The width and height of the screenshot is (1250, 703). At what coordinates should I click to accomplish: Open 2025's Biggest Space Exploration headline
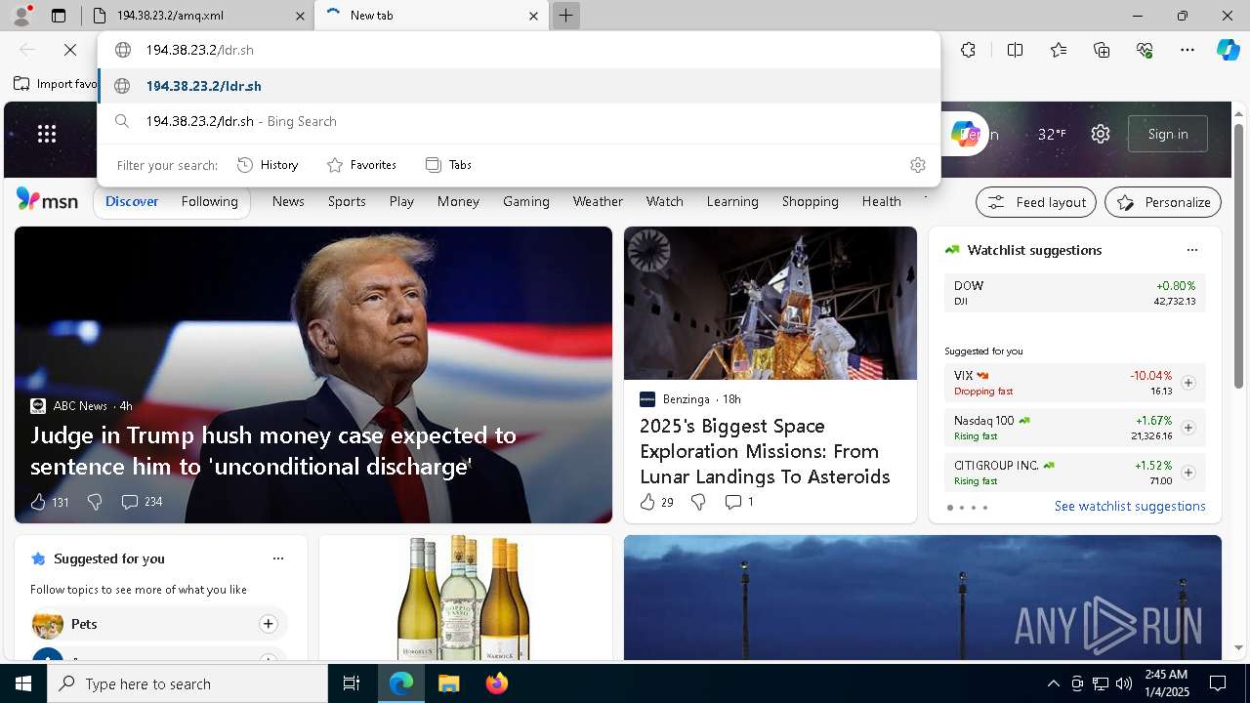765,451
